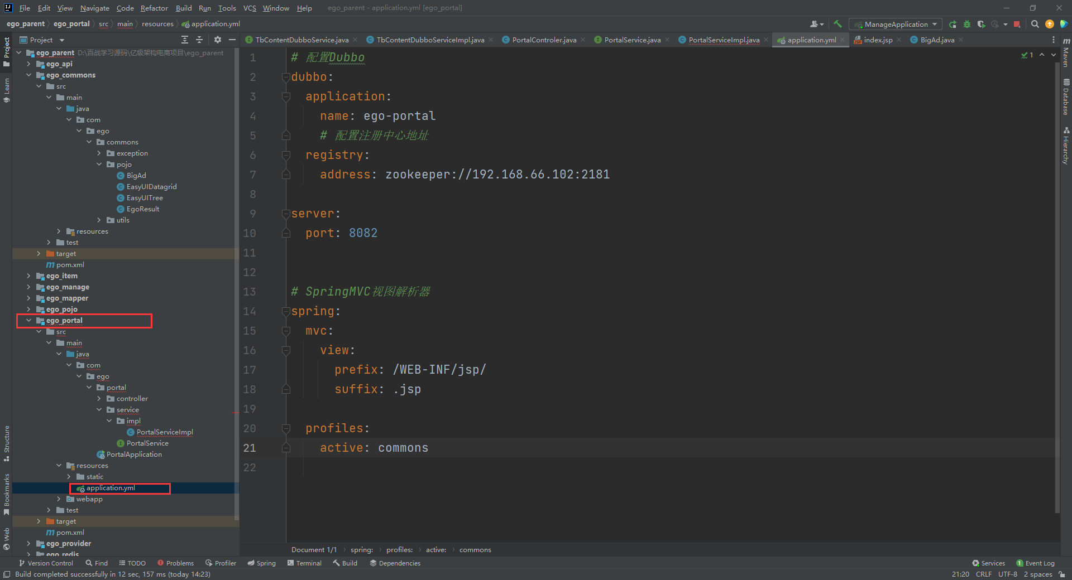Open editor tabs overflow three-dot menu
The width and height of the screenshot is (1072, 580).
[1054, 40]
